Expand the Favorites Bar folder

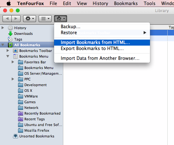click(13, 62)
